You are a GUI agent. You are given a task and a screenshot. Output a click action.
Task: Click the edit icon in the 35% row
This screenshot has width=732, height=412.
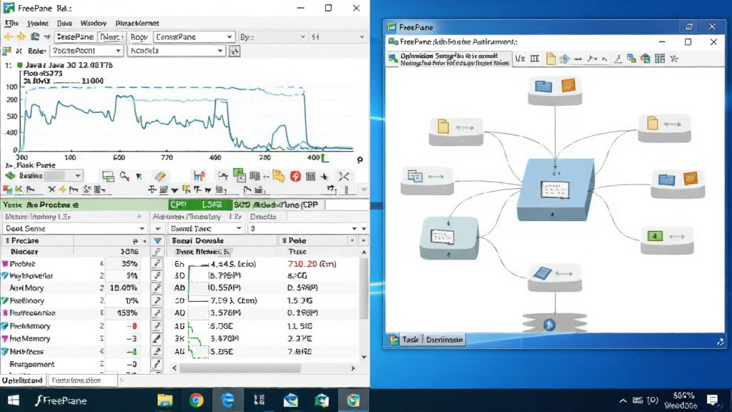(x=157, y=264)
